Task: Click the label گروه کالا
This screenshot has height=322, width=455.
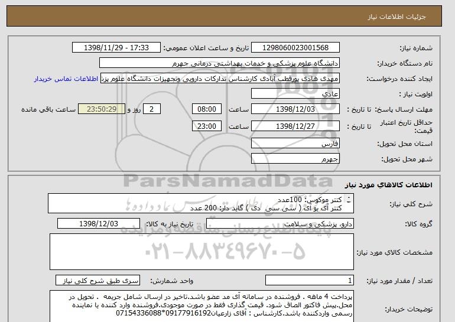Action: coord(419,224)
